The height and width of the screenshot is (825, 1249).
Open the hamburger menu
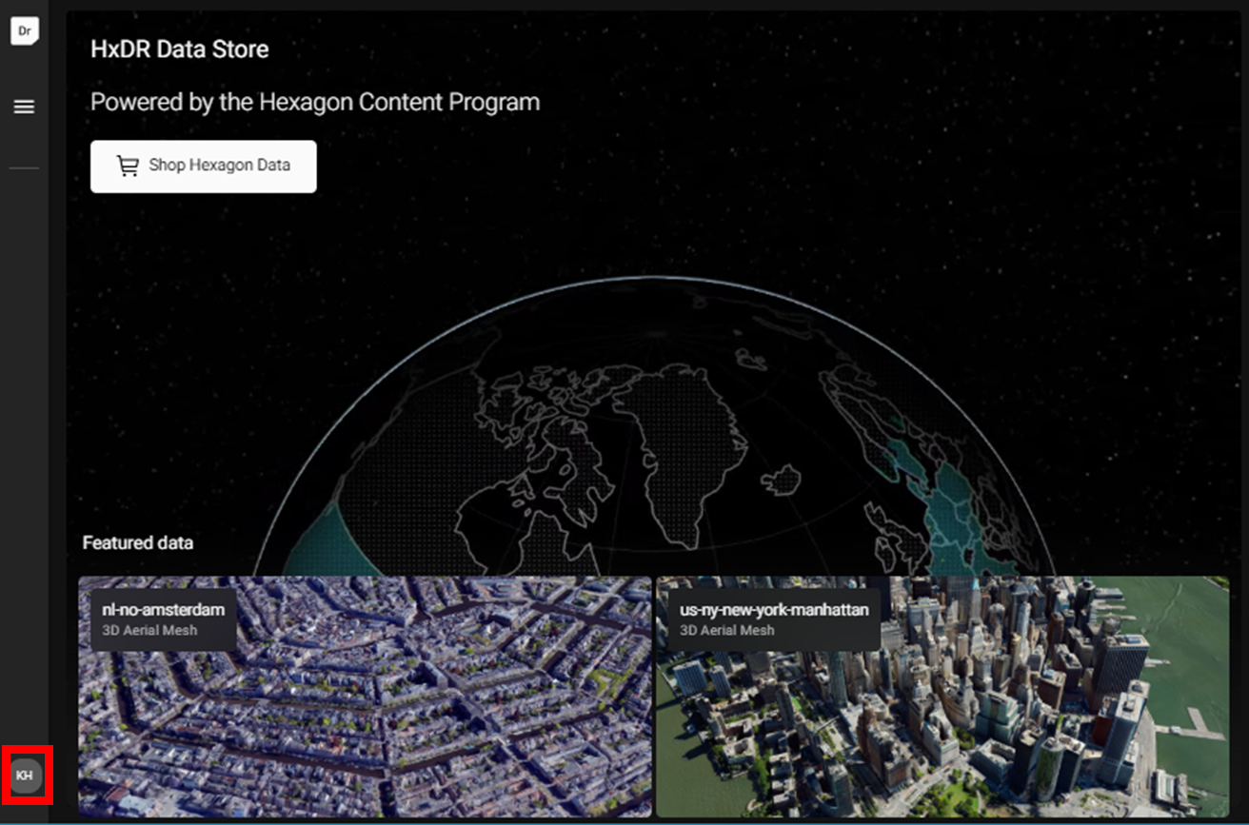pyautogui.click(x=24, y=108)
